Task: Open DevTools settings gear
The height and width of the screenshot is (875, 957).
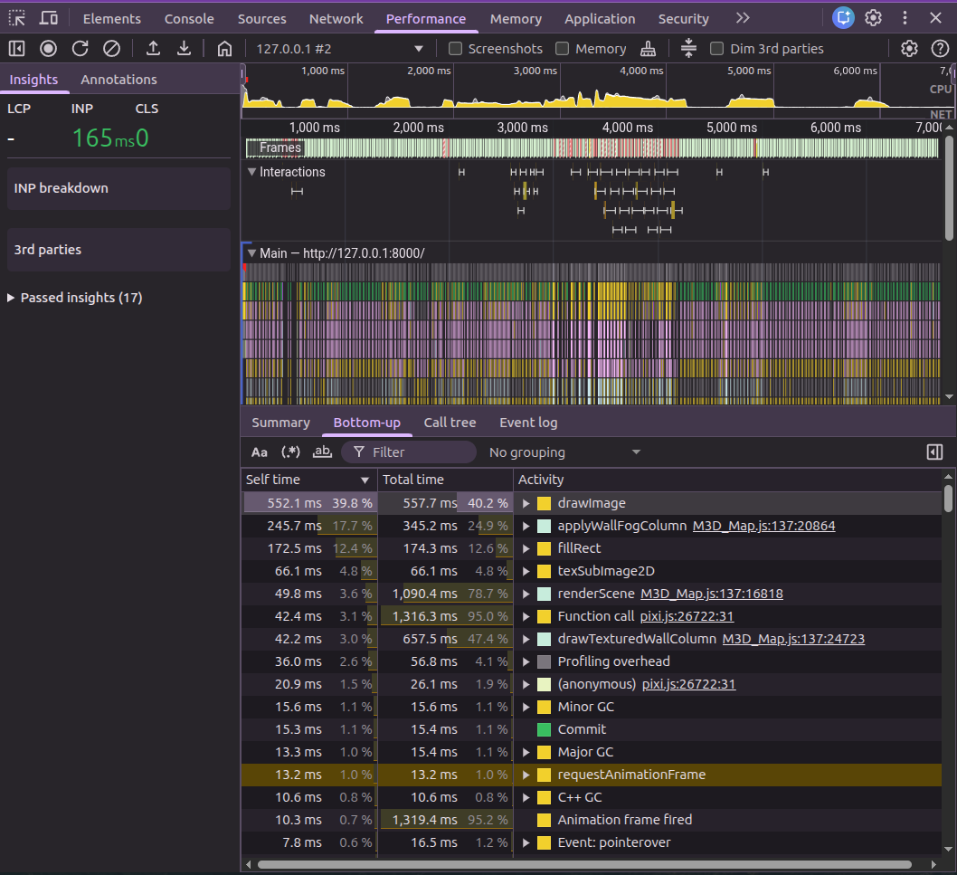Action: click(x=874, y=18)
